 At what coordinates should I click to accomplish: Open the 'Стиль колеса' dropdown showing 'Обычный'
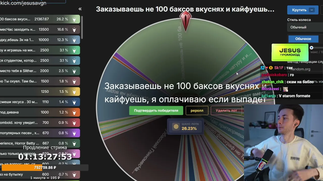(x=305, y=27)
